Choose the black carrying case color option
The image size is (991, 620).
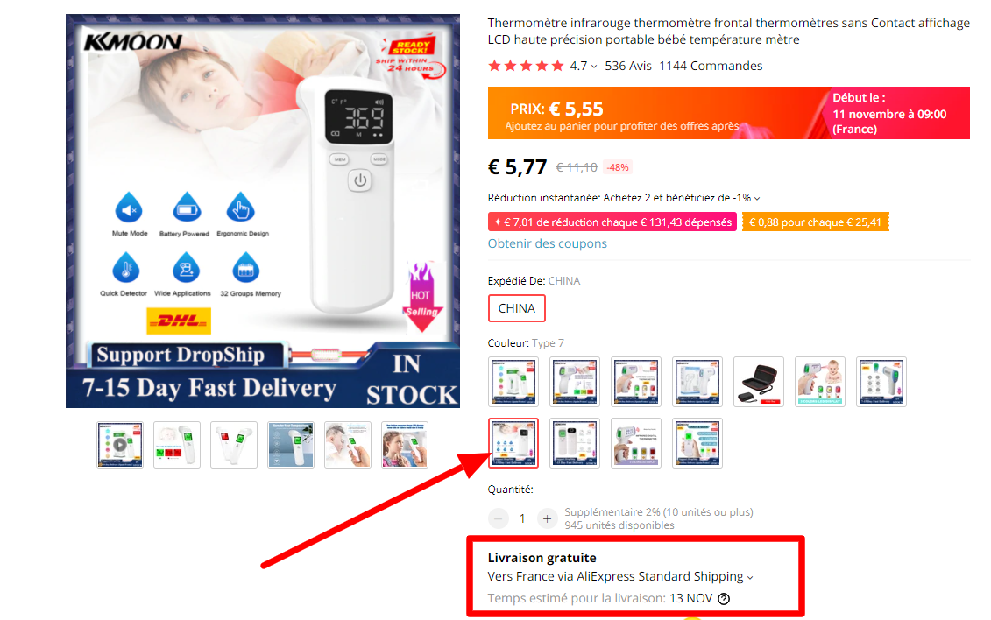click(759, 381)
